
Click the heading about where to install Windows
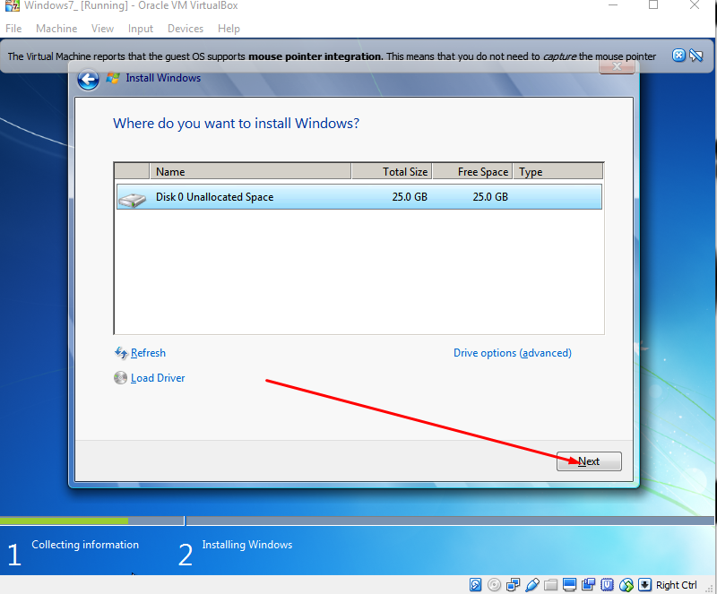tap(236, 123)
